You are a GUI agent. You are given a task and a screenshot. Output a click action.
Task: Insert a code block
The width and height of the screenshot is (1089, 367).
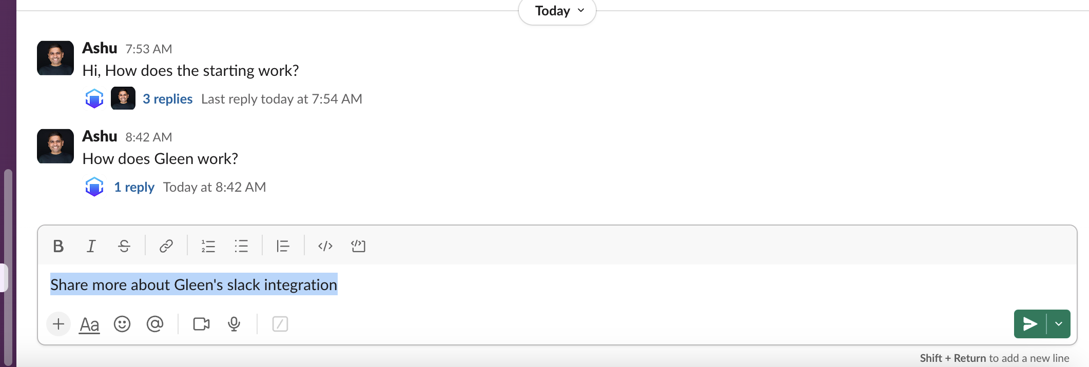(358, 246)
